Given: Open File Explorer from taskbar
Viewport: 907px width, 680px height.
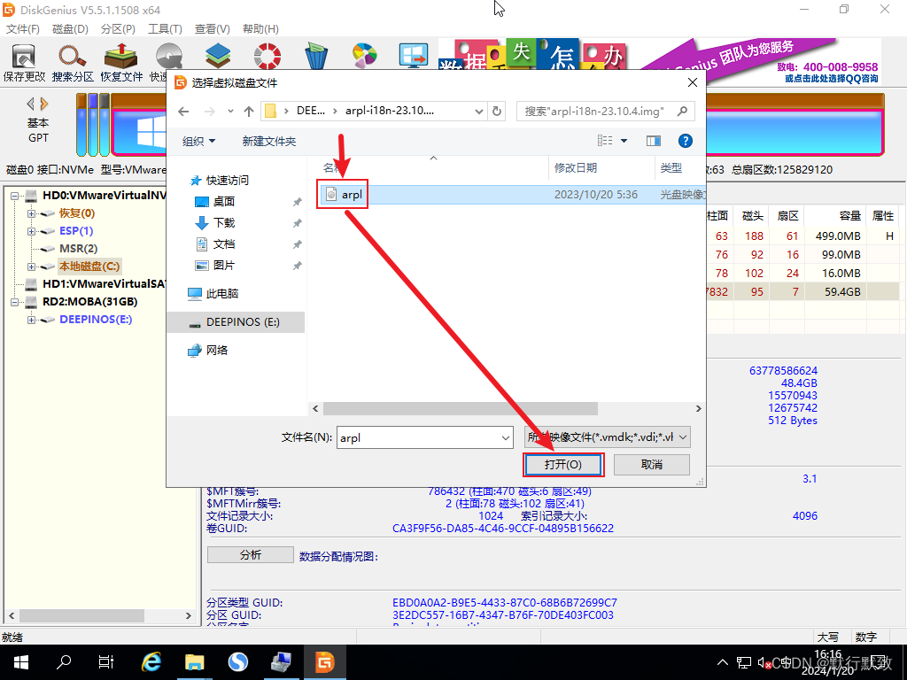Looking at the screenshot, I should pos(194,662).
